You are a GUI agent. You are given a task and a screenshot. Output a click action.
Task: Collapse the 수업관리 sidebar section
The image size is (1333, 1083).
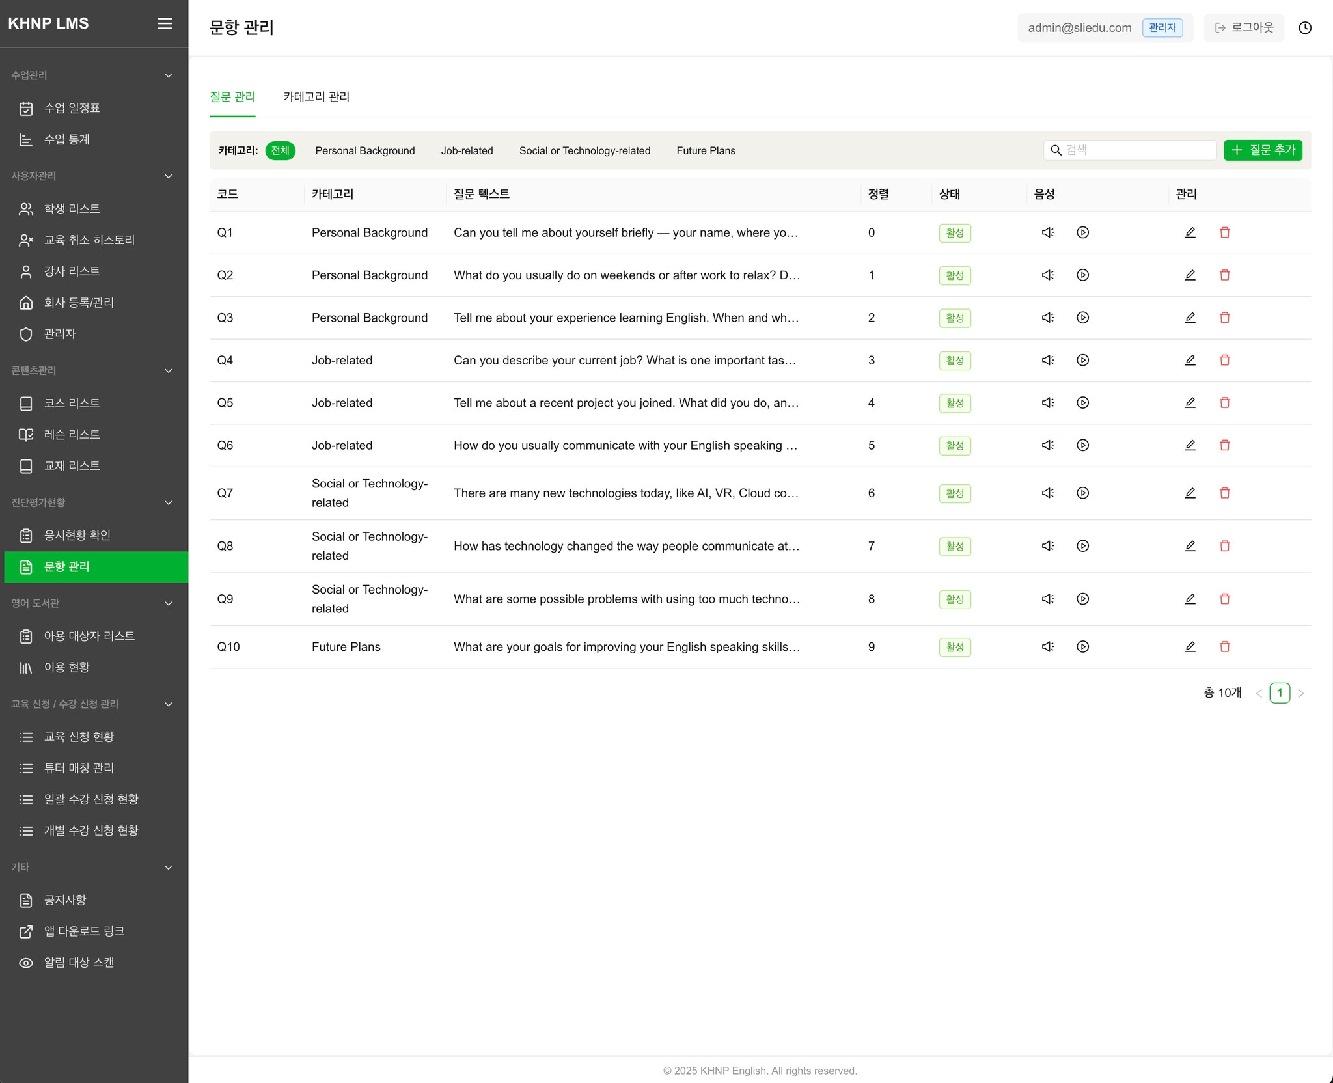click(x=169, y=75)
